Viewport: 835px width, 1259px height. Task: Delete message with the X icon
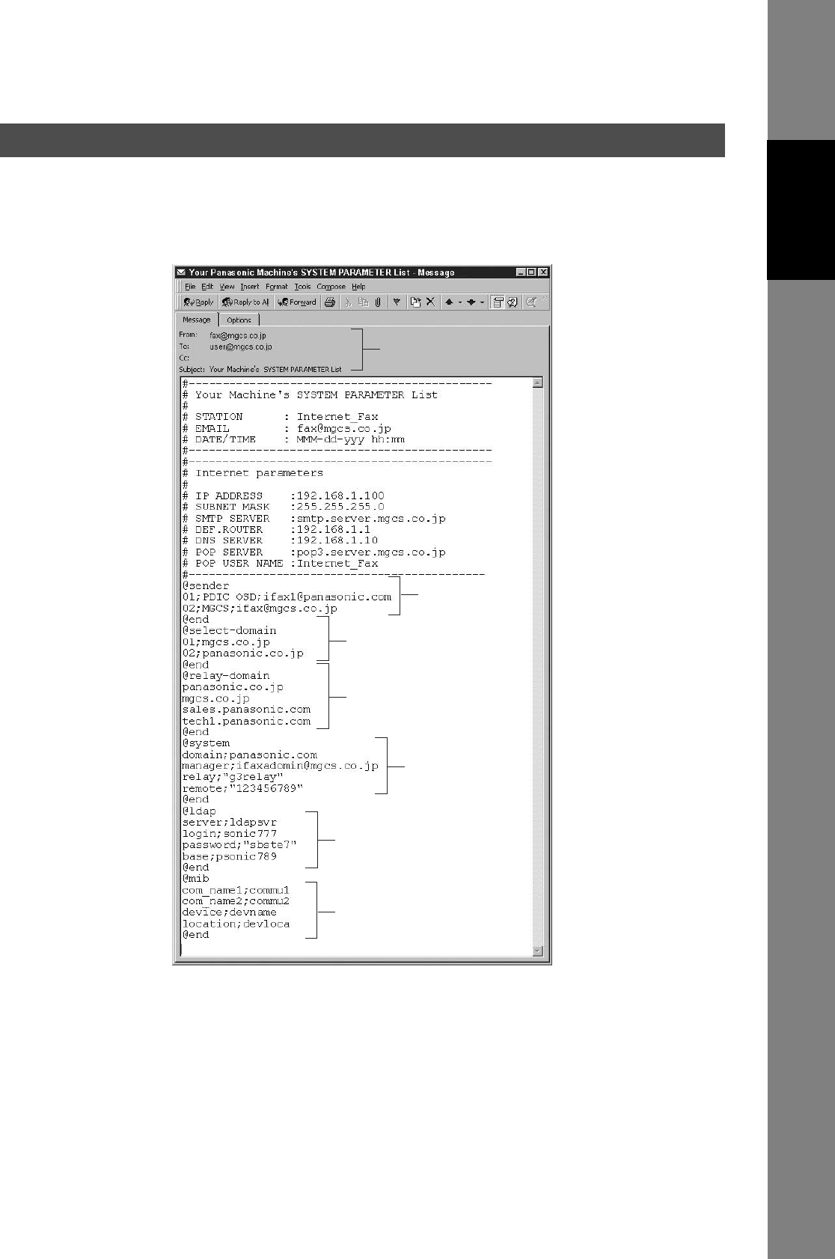click(430, 302)
